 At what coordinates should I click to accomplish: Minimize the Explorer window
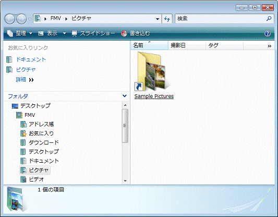coord(241,8)
